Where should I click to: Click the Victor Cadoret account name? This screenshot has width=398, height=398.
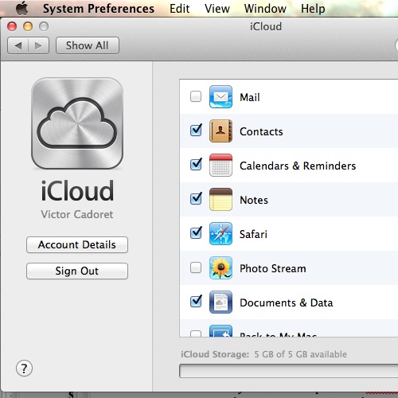click(x=77, y=214)
